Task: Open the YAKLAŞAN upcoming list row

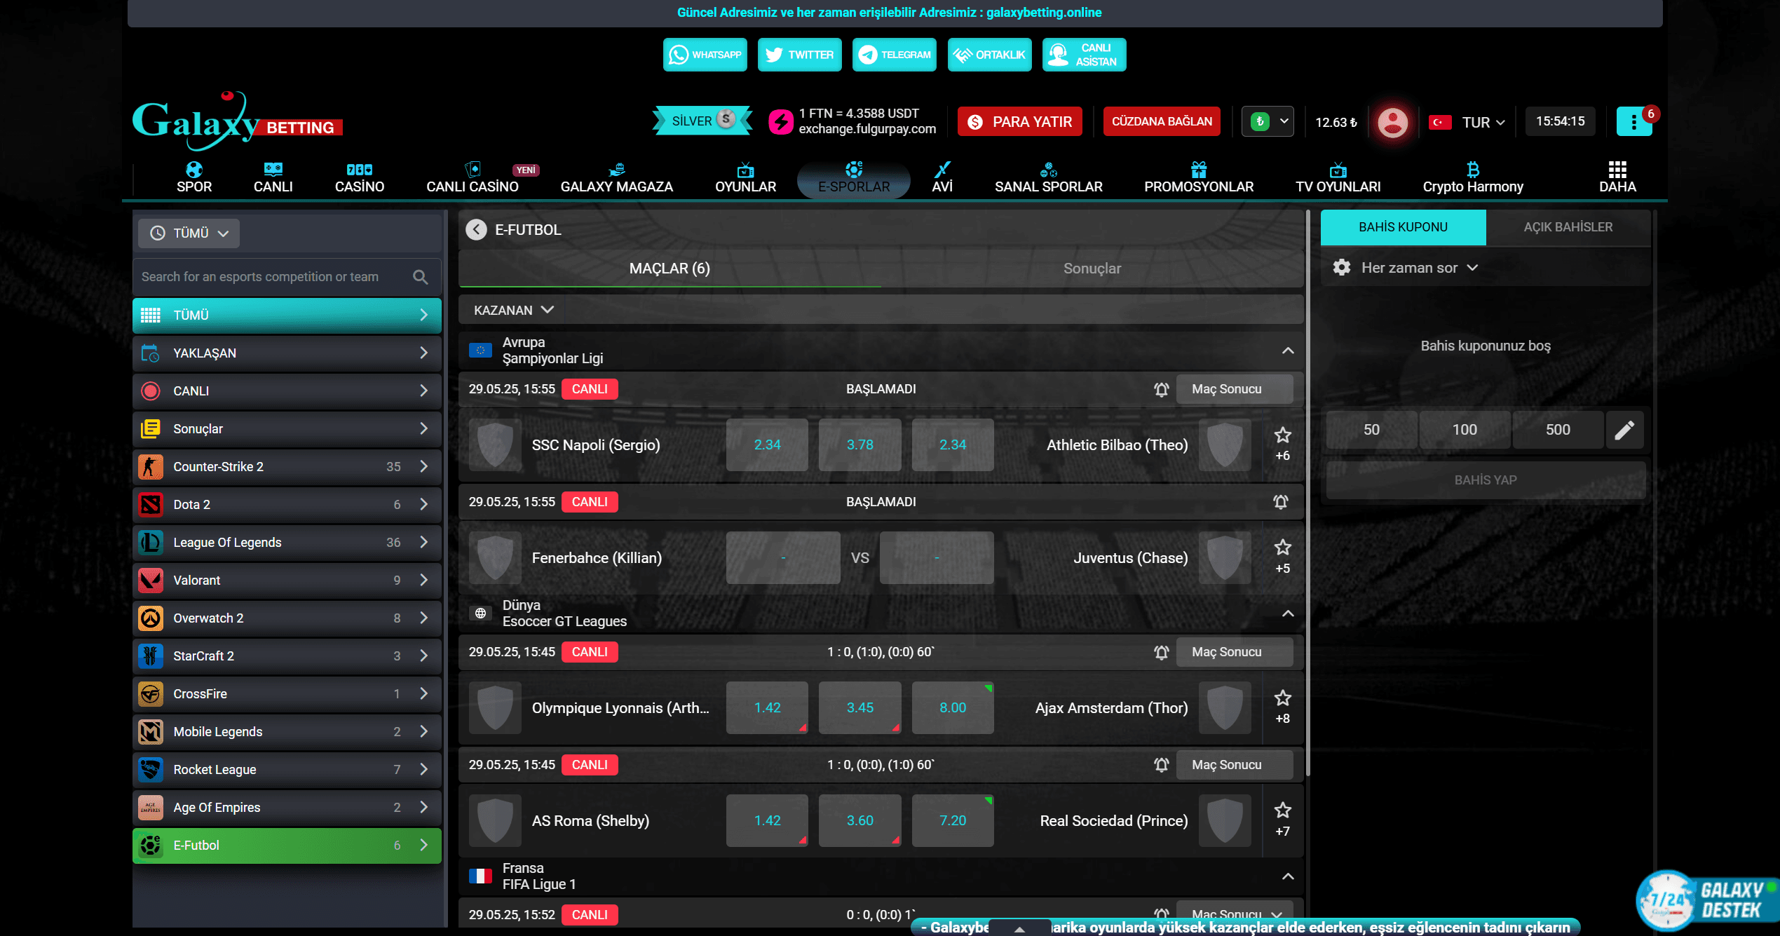Action: pyautogui.click(x=287, y=353)
